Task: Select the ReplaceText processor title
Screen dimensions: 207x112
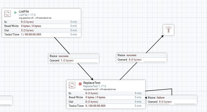Action: coord(92,83)
